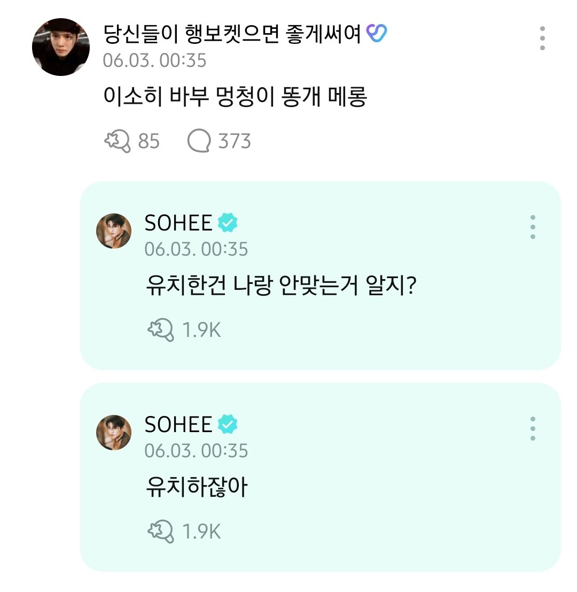
Task: Tap the verified badge on the 유치하잖아 reply
Action: point(228,425)
